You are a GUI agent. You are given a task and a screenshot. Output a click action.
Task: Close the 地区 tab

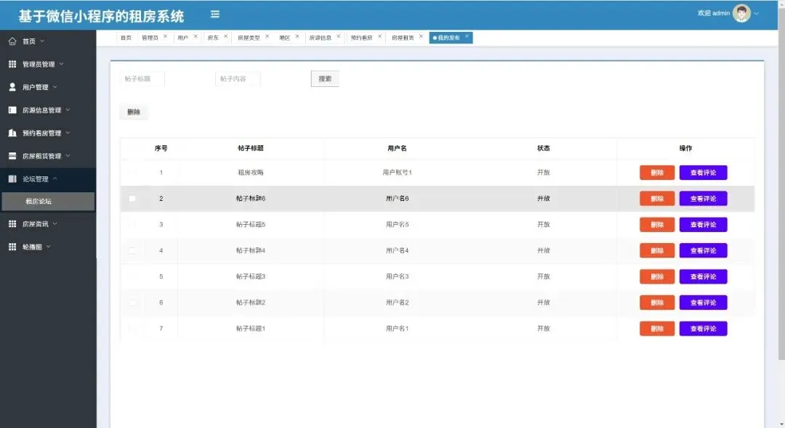click(297, 36)
